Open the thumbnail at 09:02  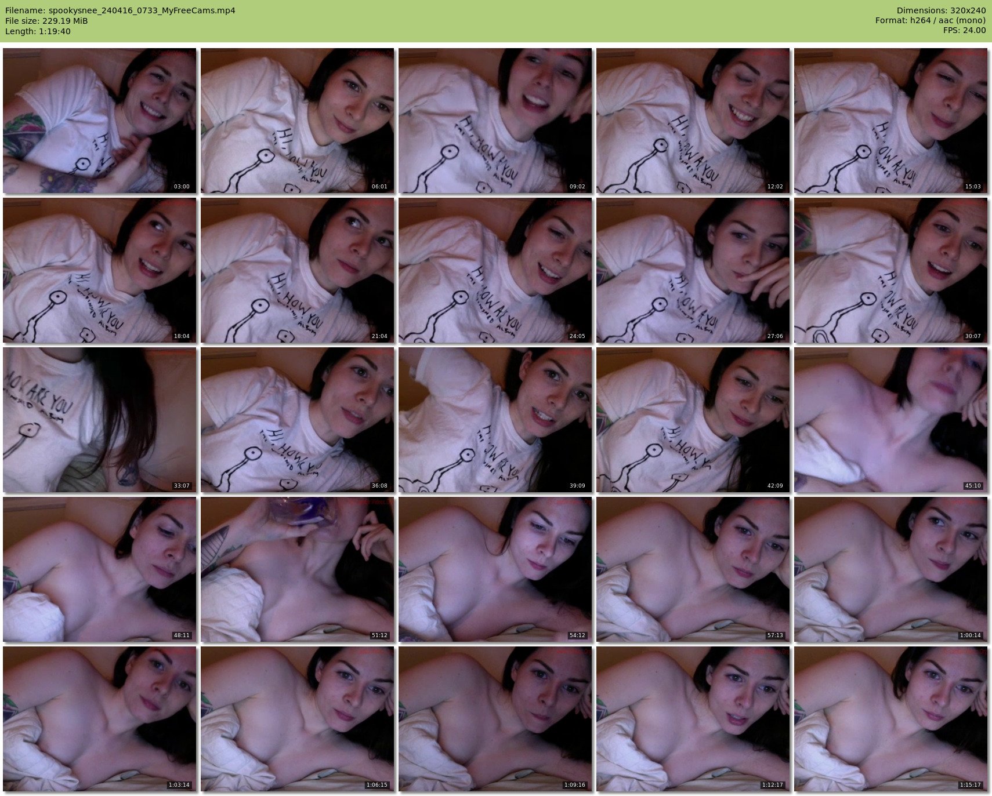click(495, 121)
